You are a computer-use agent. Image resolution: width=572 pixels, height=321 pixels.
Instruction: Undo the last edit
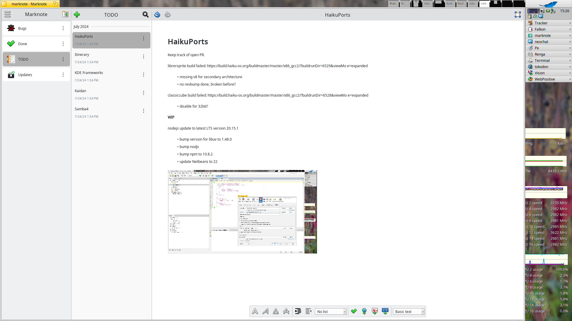(157, 15)
